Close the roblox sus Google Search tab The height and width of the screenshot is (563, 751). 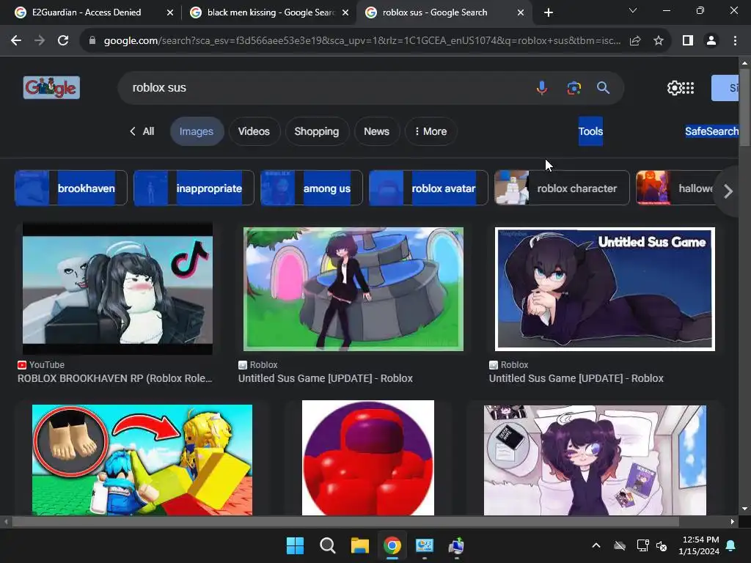[521, 13]
